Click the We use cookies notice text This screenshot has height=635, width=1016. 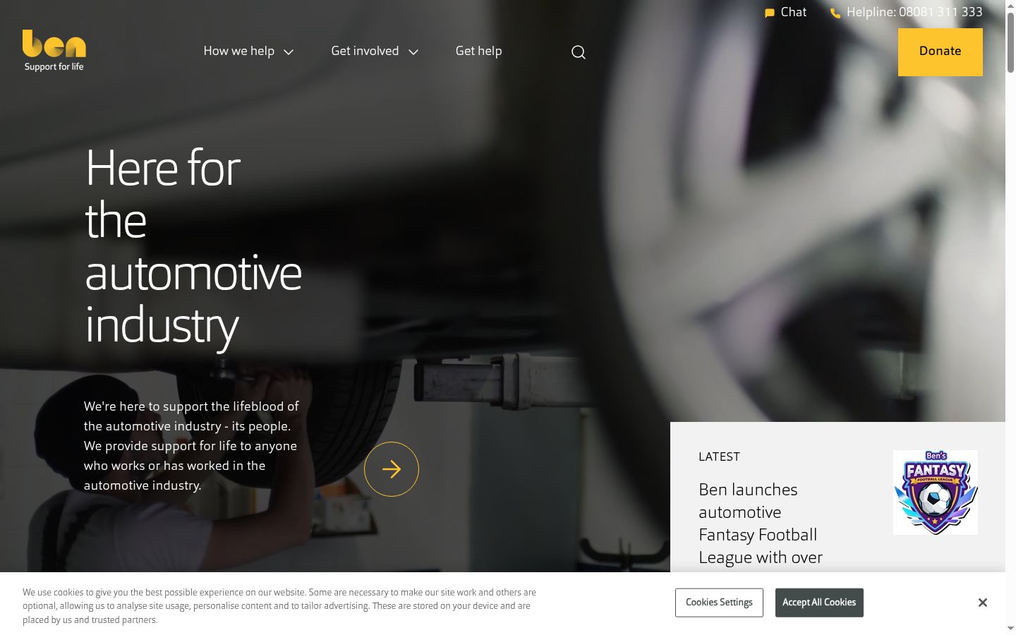click(x=279, y=606)
